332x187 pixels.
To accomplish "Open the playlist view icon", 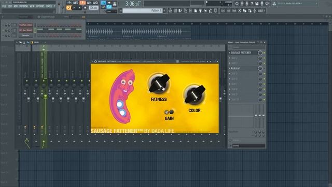I will pos(170,10).
